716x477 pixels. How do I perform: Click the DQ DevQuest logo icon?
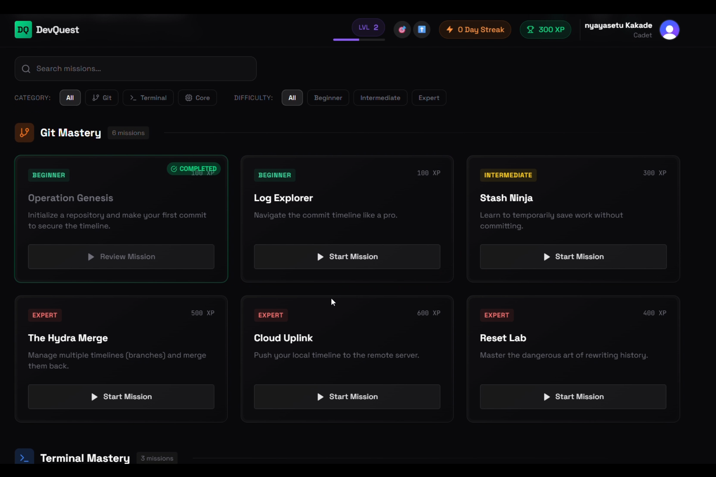23,29
